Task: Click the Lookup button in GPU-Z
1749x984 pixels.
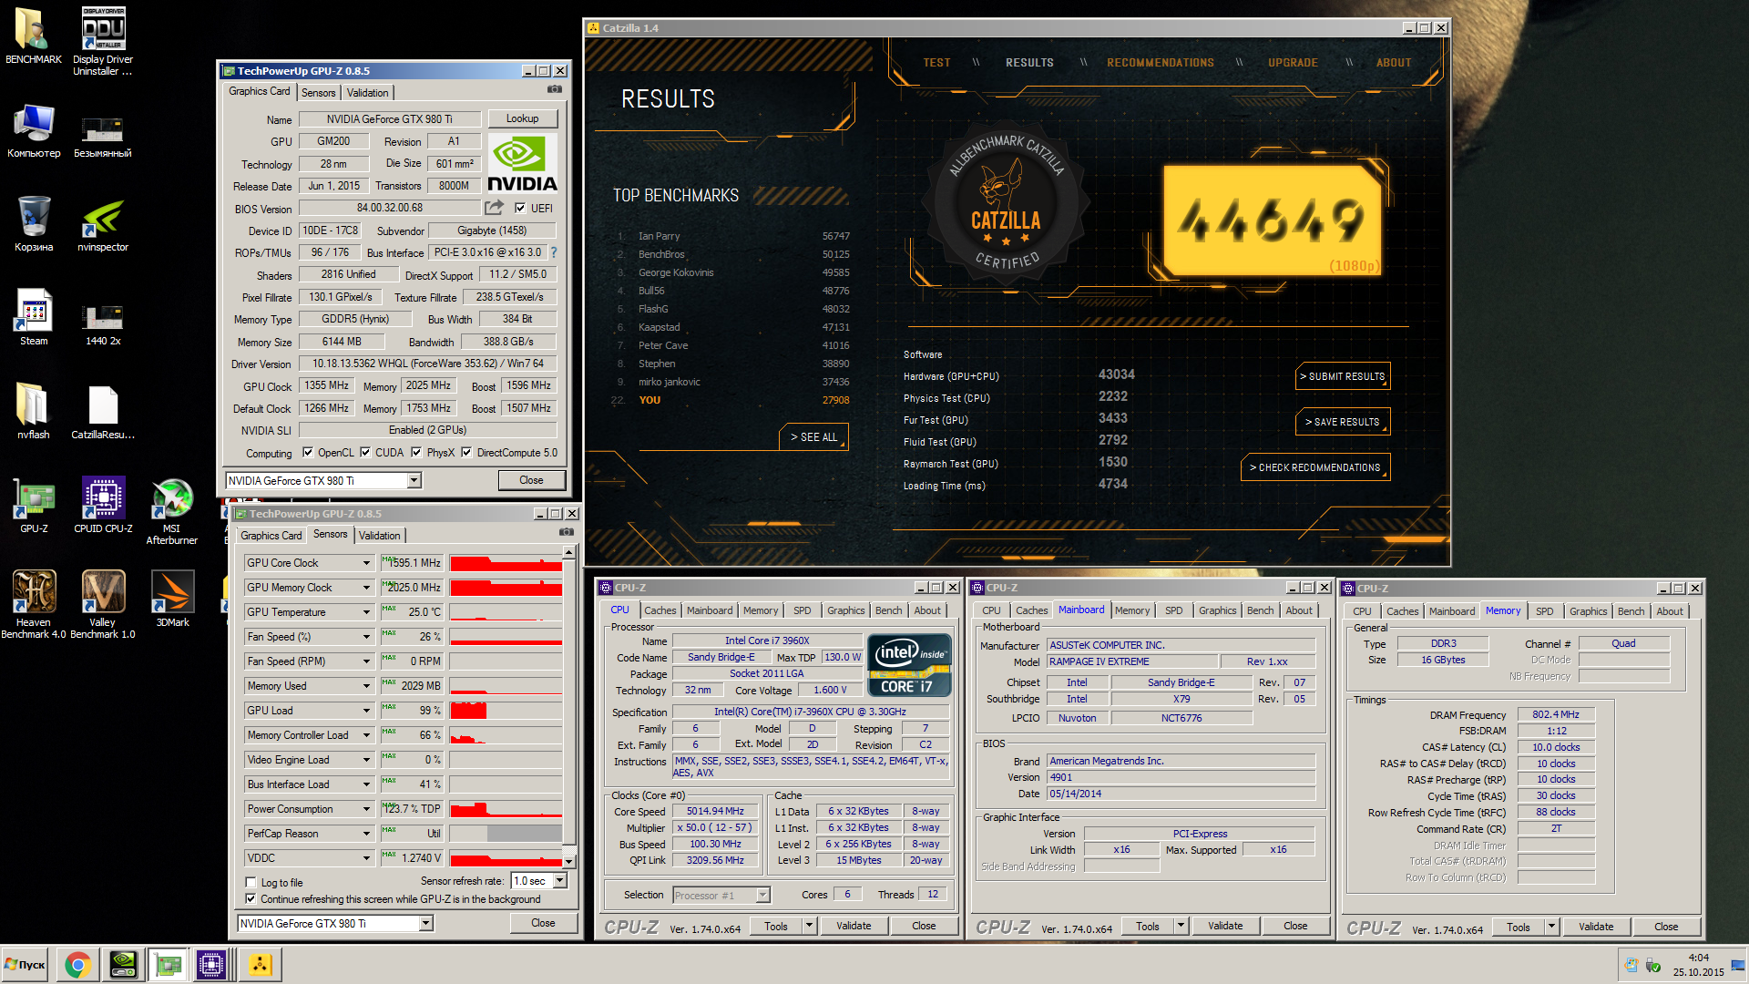Action: coord(522,118)
